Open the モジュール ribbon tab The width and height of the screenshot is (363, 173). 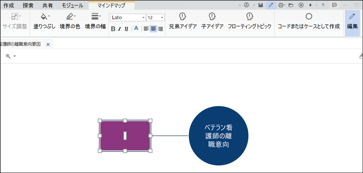(72, 6)
